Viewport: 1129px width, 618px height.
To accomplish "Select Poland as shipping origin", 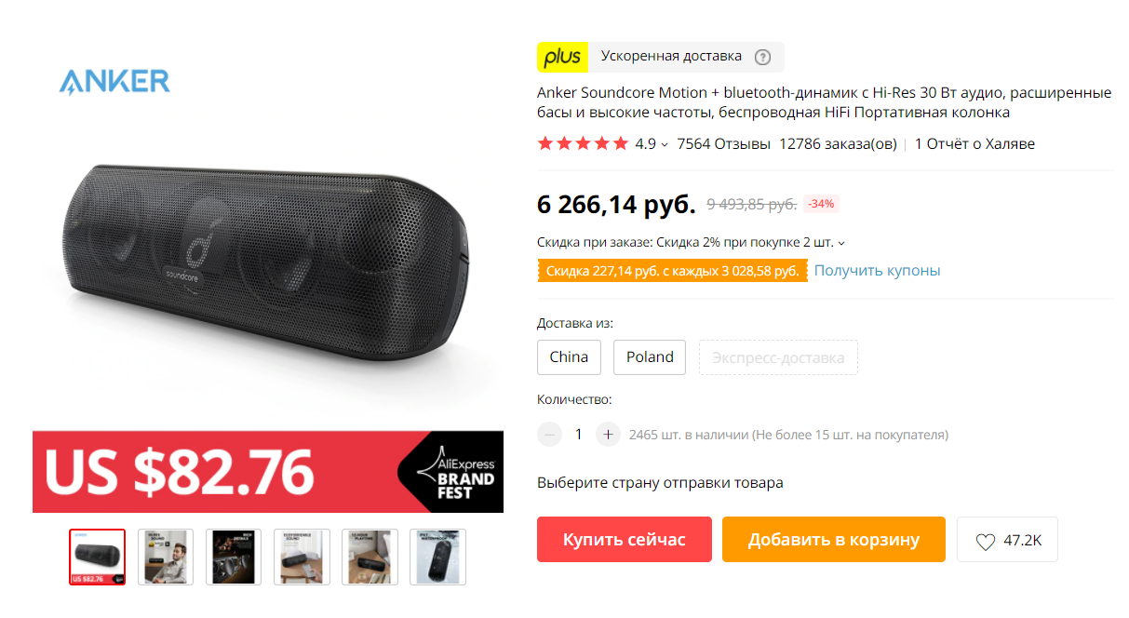I will coord(650,357).
